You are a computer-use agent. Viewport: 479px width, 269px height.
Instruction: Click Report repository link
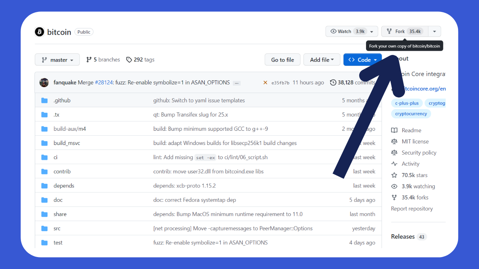tap(412, 209)
